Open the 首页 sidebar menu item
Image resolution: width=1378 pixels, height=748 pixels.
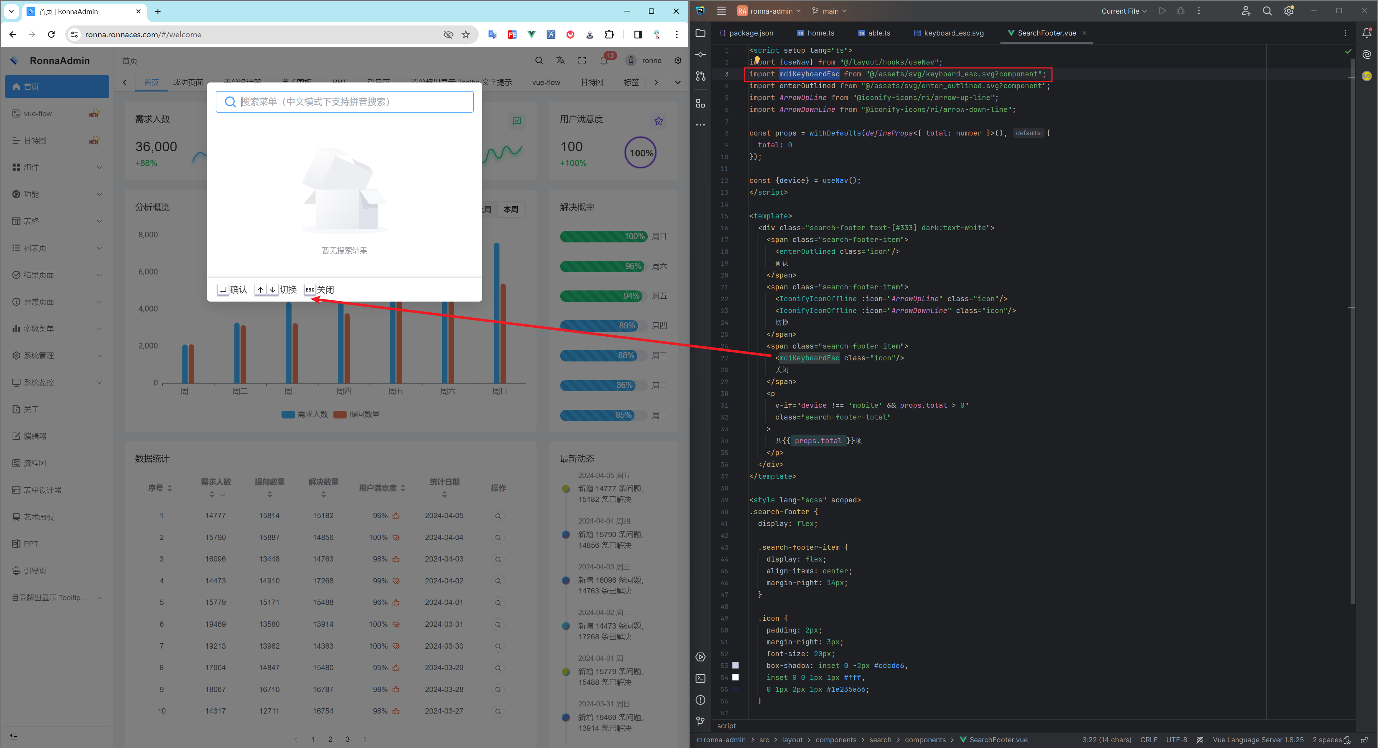pyautogui.click(x=57, y=87)
